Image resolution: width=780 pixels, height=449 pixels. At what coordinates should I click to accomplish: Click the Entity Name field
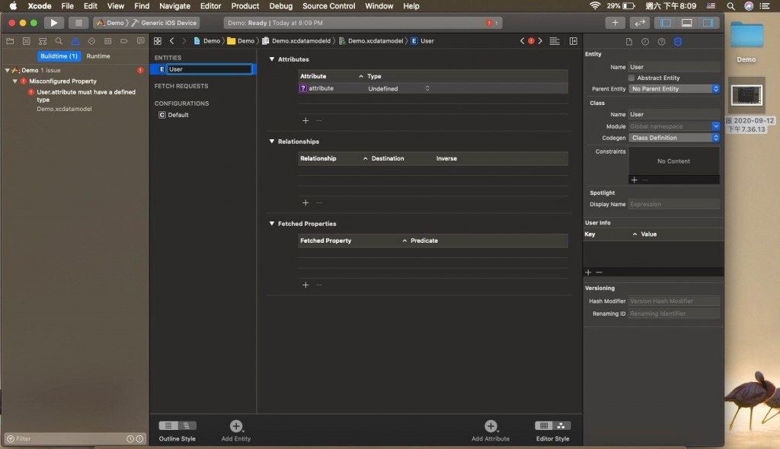pos(674,67)
